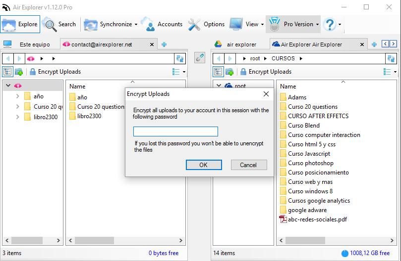Click the Pro Version medal icon
The image size is (401, 261).
click(275, 24)
